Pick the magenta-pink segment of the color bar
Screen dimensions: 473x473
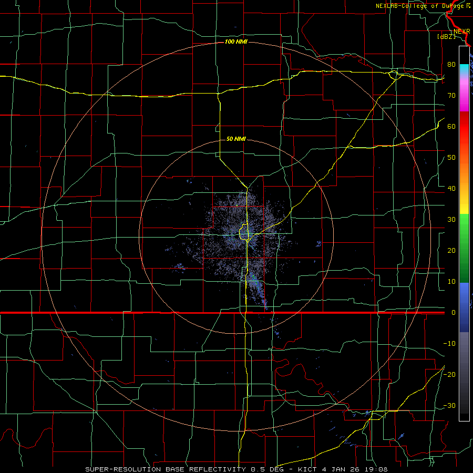[464, 94]
